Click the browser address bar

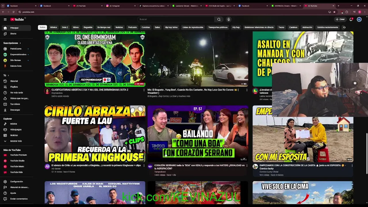pos(172,12)
